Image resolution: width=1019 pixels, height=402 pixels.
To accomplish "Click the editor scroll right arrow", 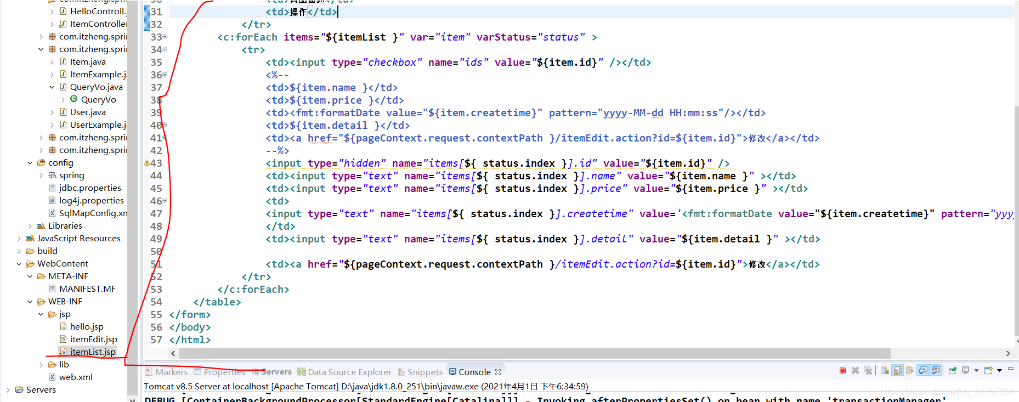I will pos(1008,353).
